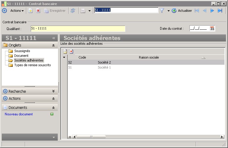Image resolution: width=228 pixels, height=148 pixels.
Task: Collapse the Onglets panel section
Action: [x=53, y=45]
